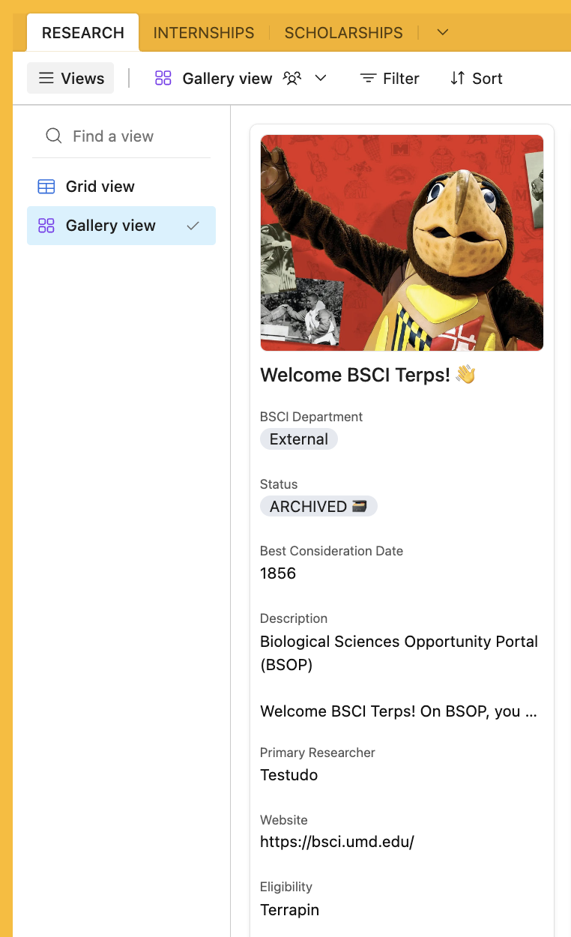Open the Gallery view name in toolbar
The width and height of the screenshot is (571, 937).
pos(228,79)
